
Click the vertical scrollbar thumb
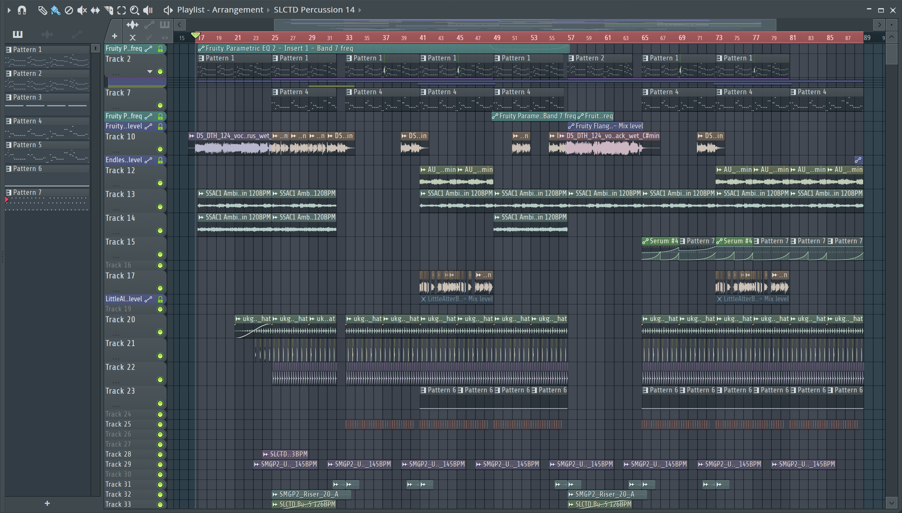tap(891, 54)
